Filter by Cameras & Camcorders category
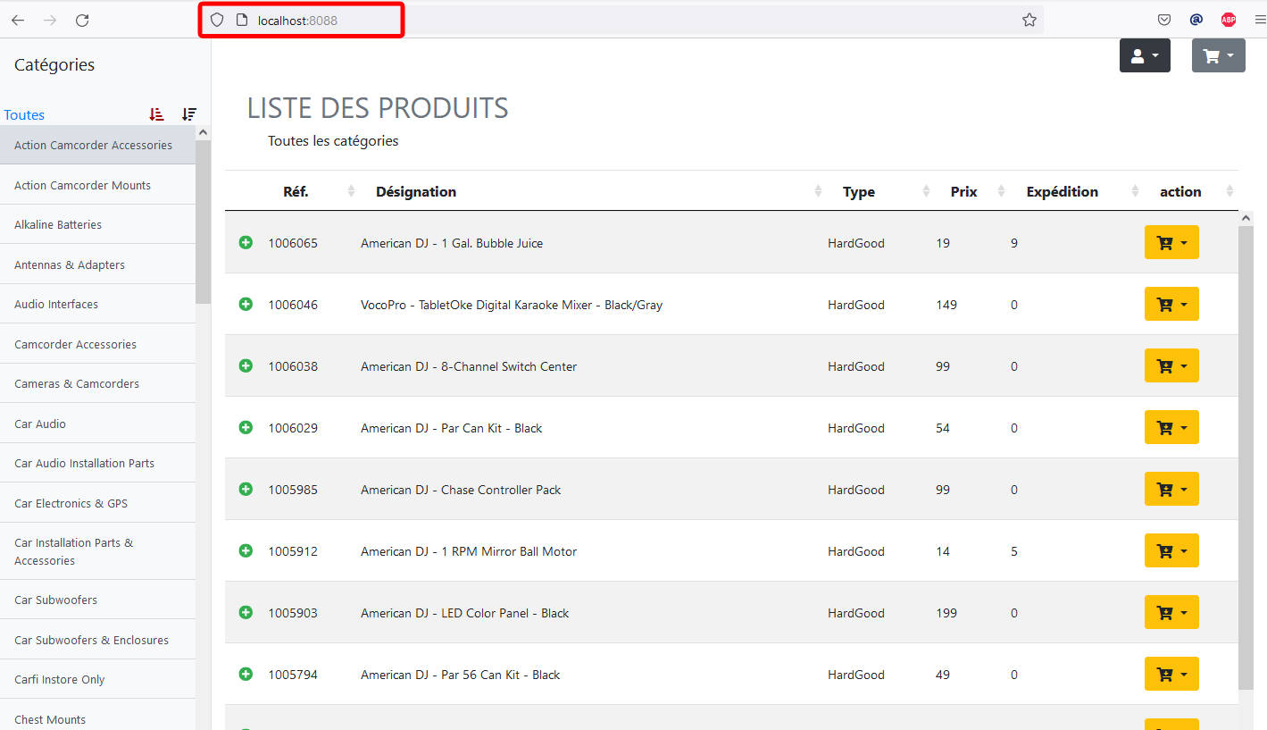 click(97, 383)
